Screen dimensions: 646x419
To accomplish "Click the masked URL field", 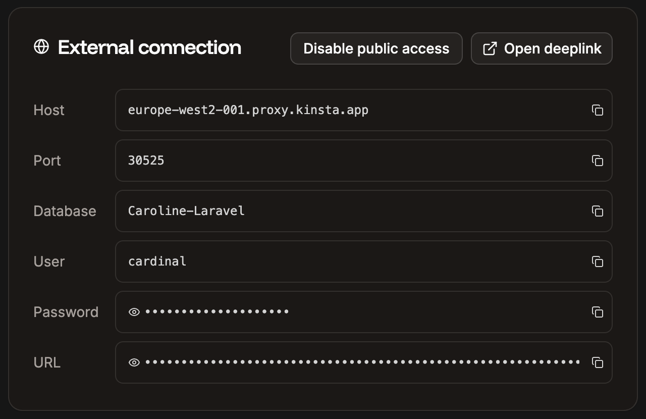I will click(353, 362).
